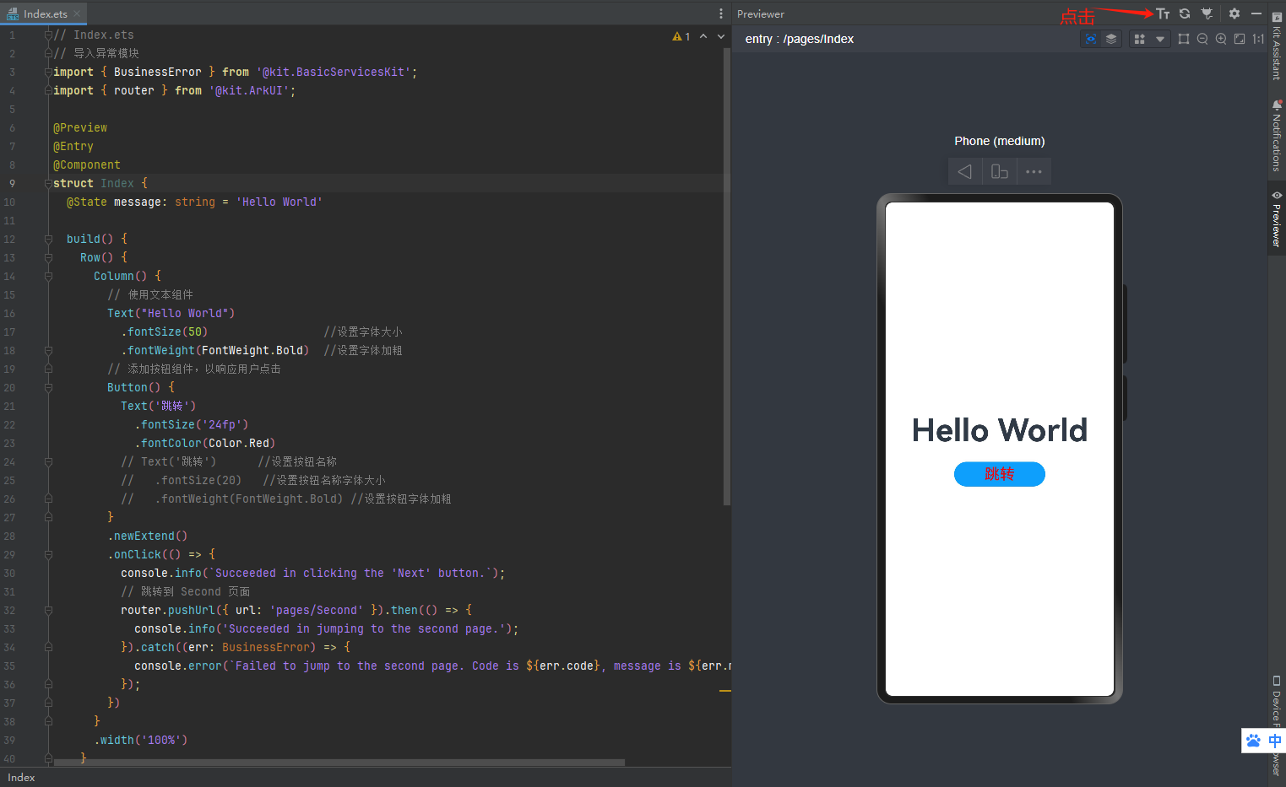The height and width of the screenshot is (787, 1286).
Task: Click the editor vertical scrollbar
Action: [727, 277]
